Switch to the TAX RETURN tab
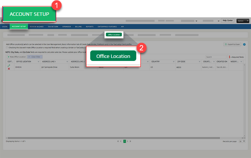This screenshot has width=251, height=158. pyautogui.click(x=53, y=27)
